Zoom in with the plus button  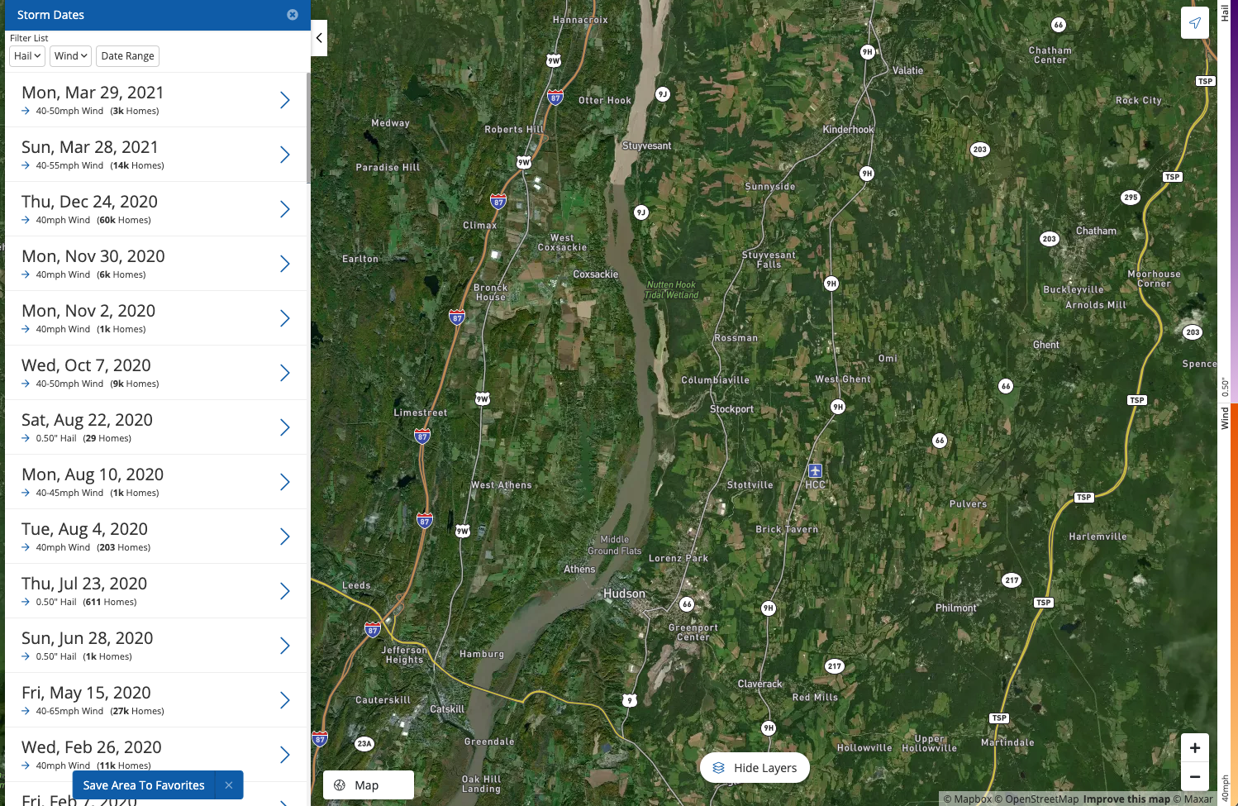click(x=1195, y=748)
